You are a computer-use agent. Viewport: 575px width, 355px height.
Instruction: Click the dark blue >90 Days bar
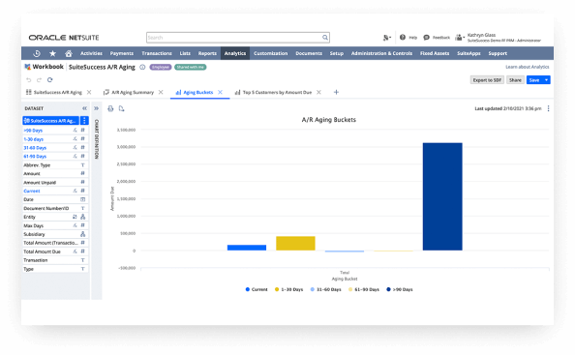[442, 196]
